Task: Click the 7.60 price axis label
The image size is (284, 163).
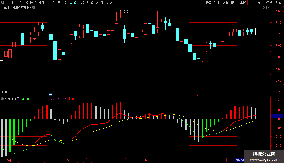Action: click(278, 11)
